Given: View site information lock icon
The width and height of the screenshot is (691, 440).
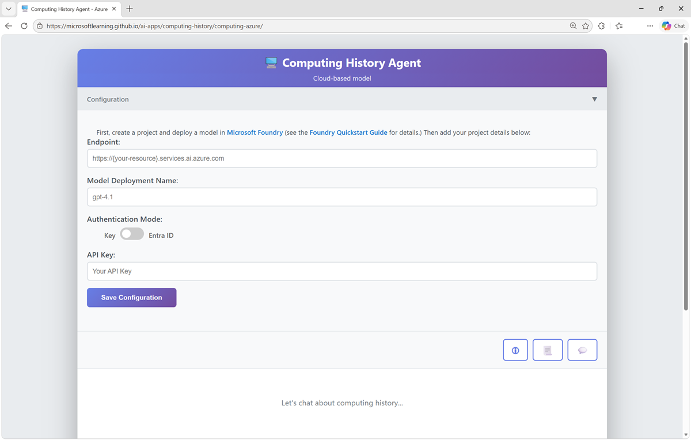Looking at the screenshot, I should coord(39,26).
